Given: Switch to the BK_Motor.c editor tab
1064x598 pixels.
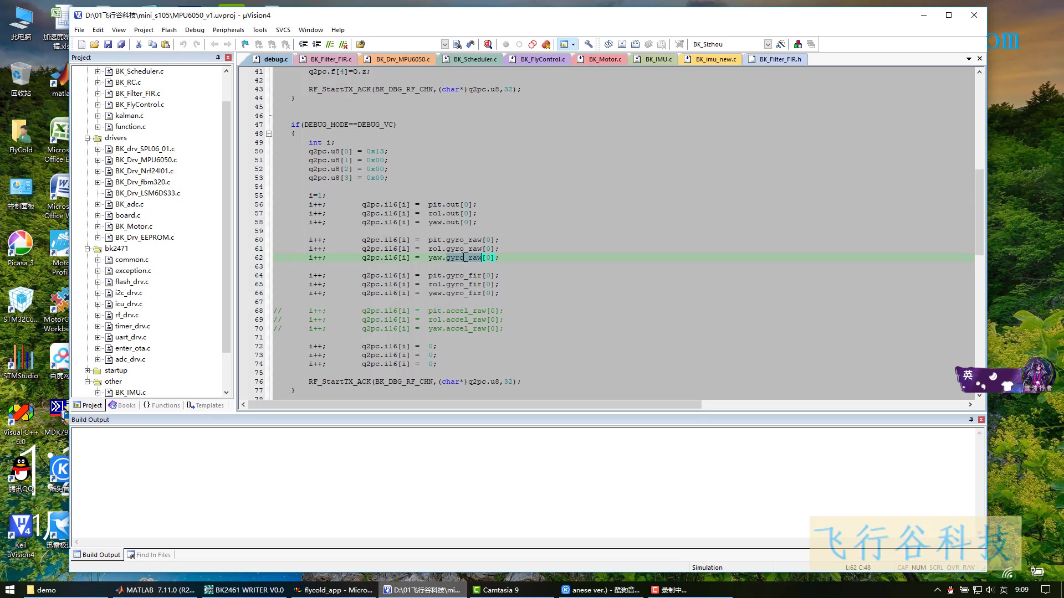Looking at the screenshot, I should (x=604, y=59).
